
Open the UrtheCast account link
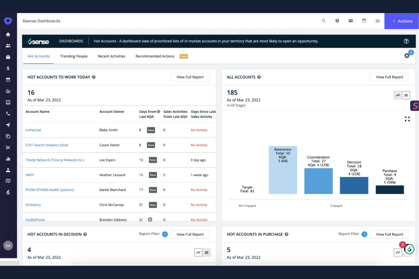point(33,130)
